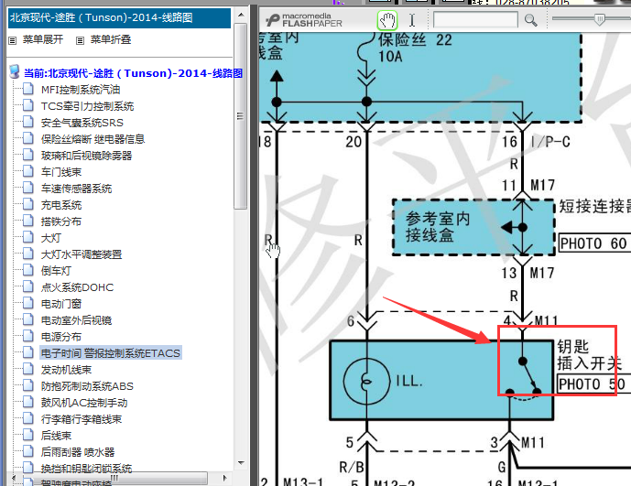This screenshot has width=631, height=486.
Task: Click document icon beside 后线束
Action: pyautogui.click(x=28, y=435)
